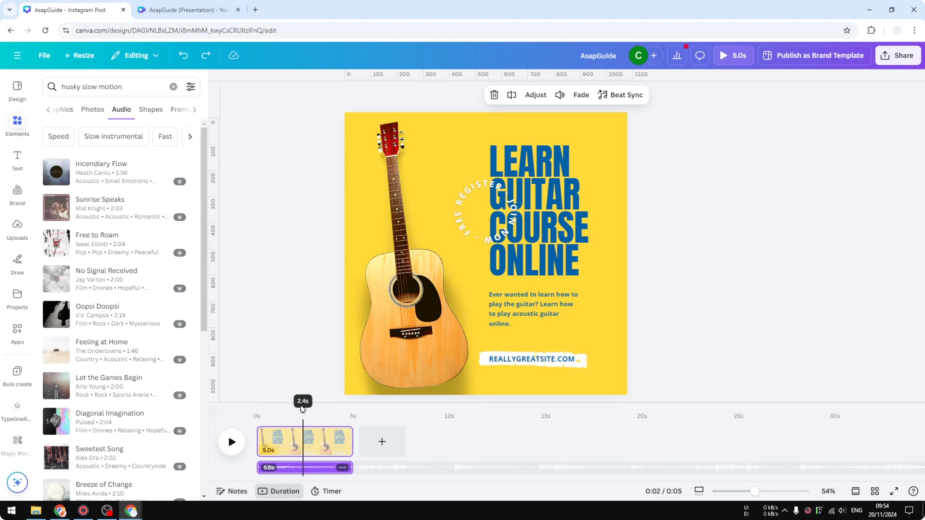Expand more audio filter chips with the chevron

[190, 136]
